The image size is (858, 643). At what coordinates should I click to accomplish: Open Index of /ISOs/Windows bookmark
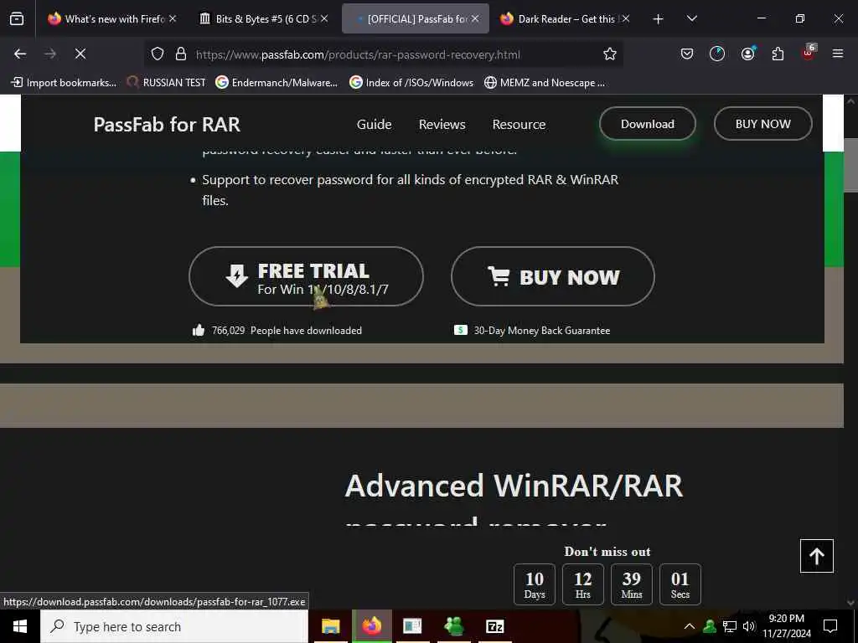pyautogui.click(x=411, y=83)
